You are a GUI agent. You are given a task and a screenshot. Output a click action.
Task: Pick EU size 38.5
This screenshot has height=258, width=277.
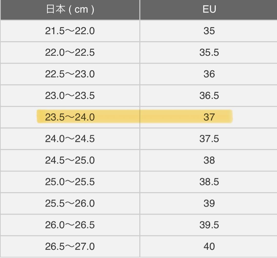pyautogui.click(x=209, y=182)
